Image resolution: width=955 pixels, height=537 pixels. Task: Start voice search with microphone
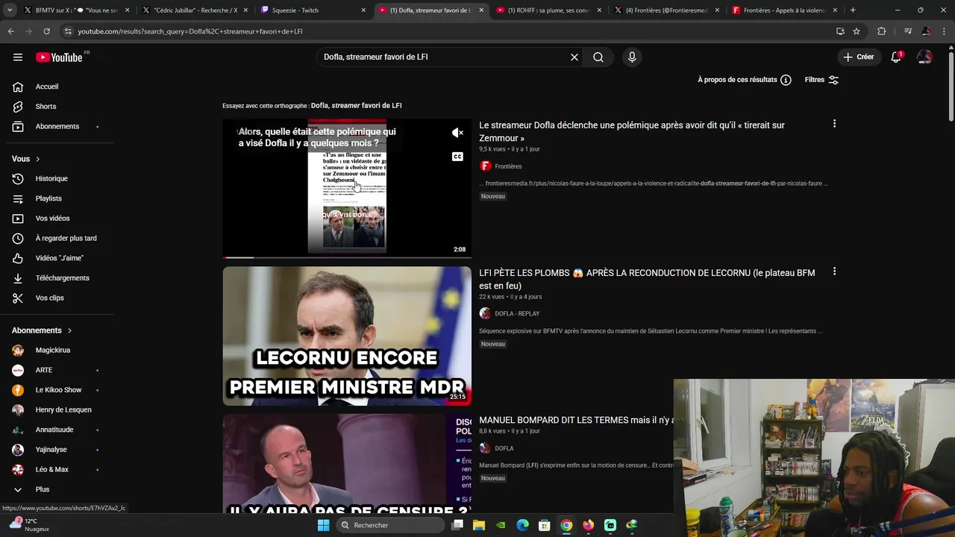(632, 57)
